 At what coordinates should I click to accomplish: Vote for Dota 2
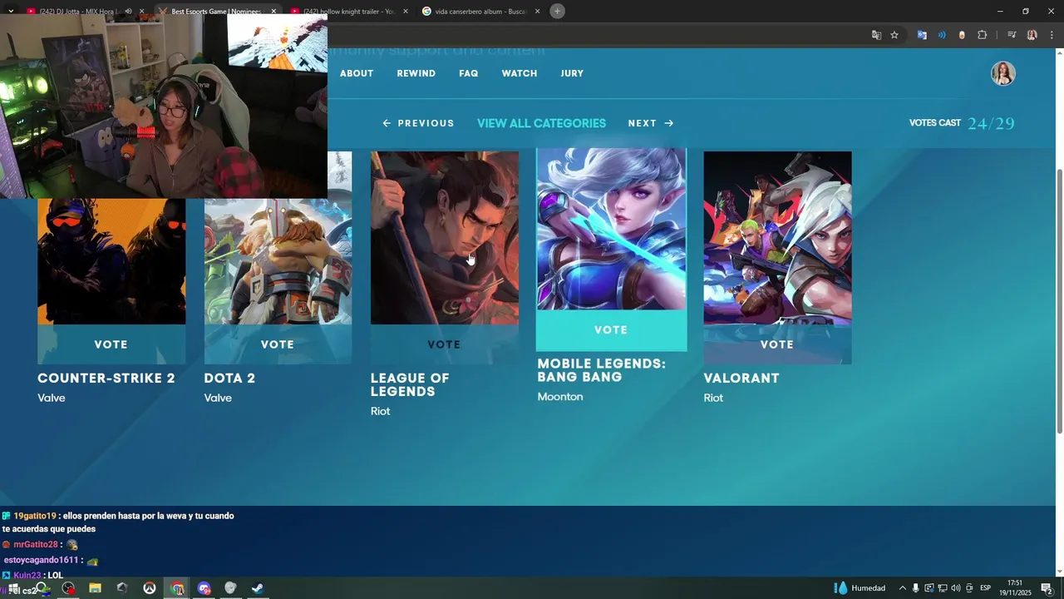pyautogui.click(x=278, y=344)
